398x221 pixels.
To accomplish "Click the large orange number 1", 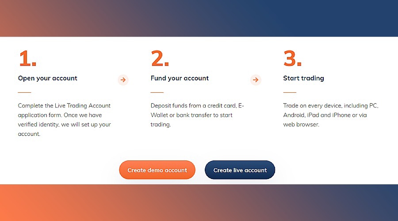I will pos(27,59).
